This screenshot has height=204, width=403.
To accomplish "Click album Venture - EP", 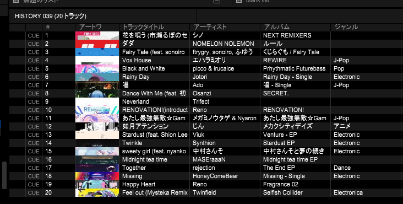I will [280, 135].
